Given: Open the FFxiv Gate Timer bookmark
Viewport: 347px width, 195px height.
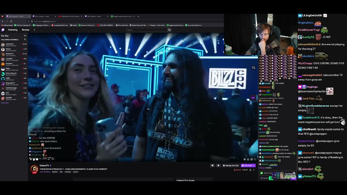Looking at the screenshot, I should [x=122, y=25].
